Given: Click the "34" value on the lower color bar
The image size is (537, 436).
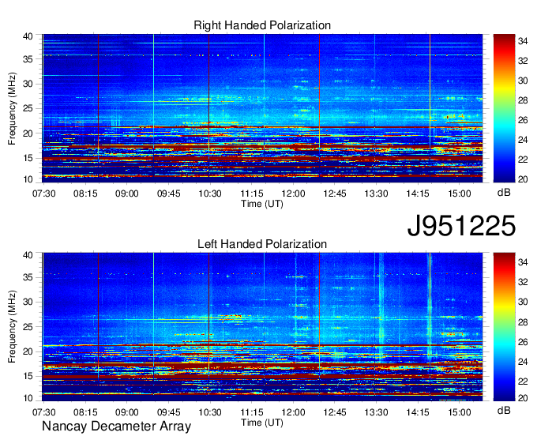Looking at the screenshot, I should click(523, 262).
